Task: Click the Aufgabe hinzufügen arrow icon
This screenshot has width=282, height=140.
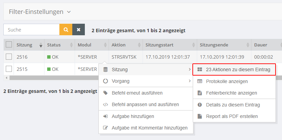Action: point(105,116)
